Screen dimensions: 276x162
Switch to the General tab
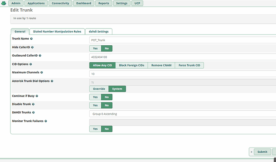[20, 32]
